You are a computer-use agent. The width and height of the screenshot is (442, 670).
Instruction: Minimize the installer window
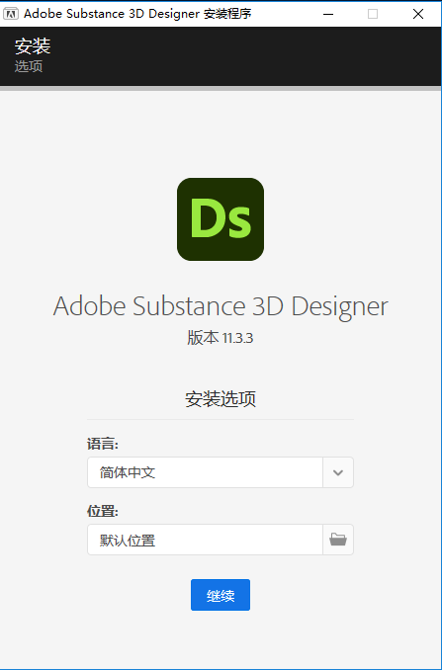(328, 14)
